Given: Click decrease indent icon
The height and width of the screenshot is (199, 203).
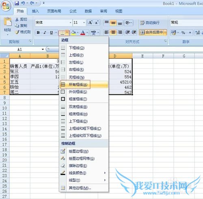Looking at the screenshot, I should (x=127, y=33).
